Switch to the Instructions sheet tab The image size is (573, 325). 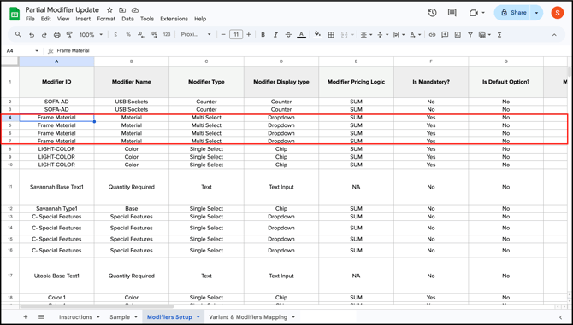75,317
